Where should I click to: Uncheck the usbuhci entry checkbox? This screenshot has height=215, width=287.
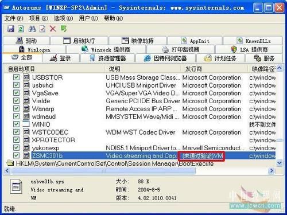(x=16, y=85)
